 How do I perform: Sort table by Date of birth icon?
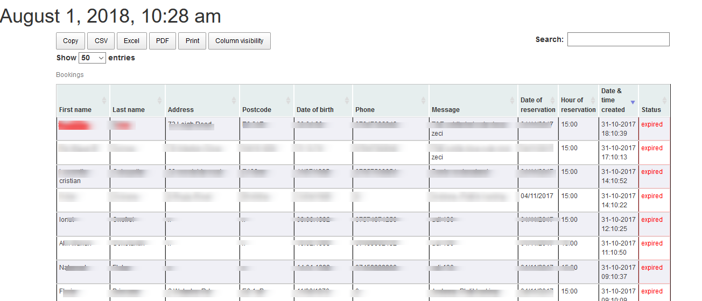click(347, 100)
